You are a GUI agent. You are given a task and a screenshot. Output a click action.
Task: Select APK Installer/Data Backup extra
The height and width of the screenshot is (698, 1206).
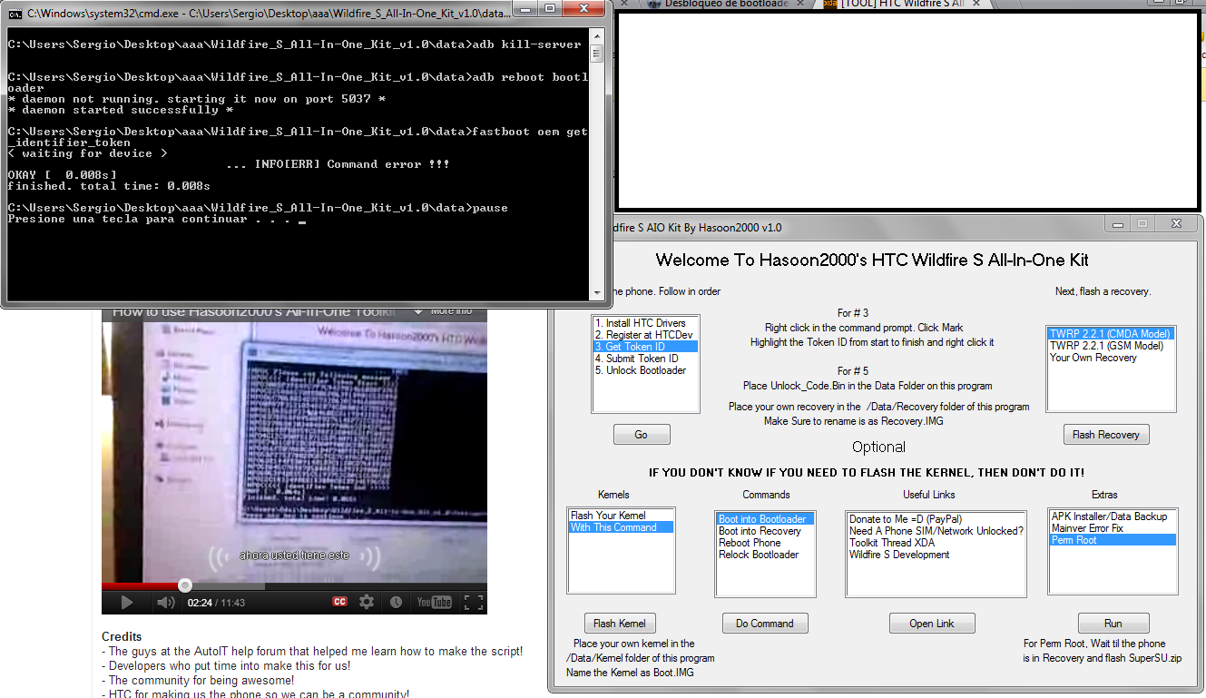tap(1113, 516)
